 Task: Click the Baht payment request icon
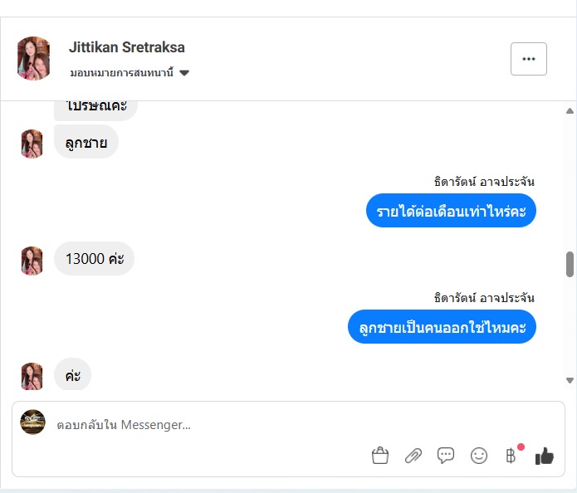pos(511,456)
